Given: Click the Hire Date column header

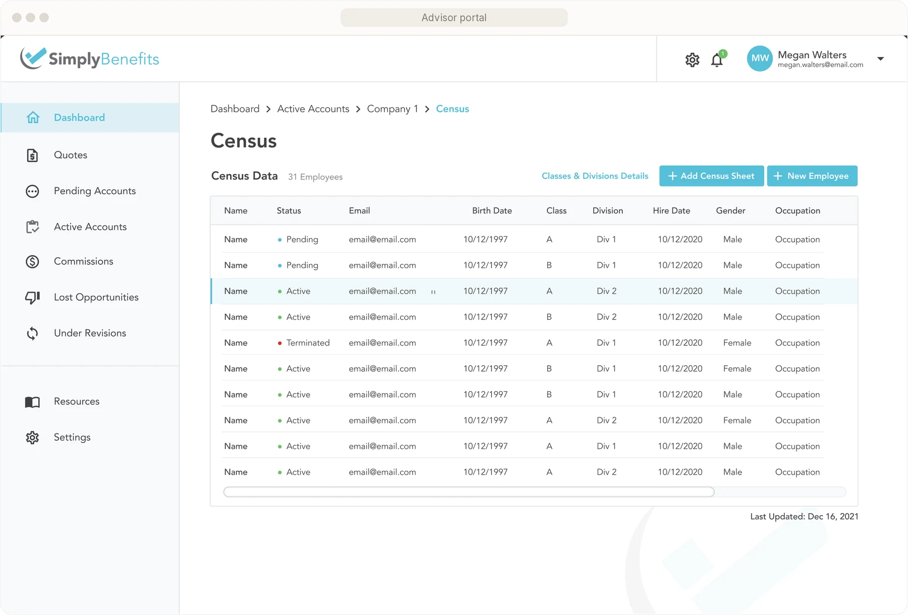Looking at the screenshot, I should (x=671, y=211).
